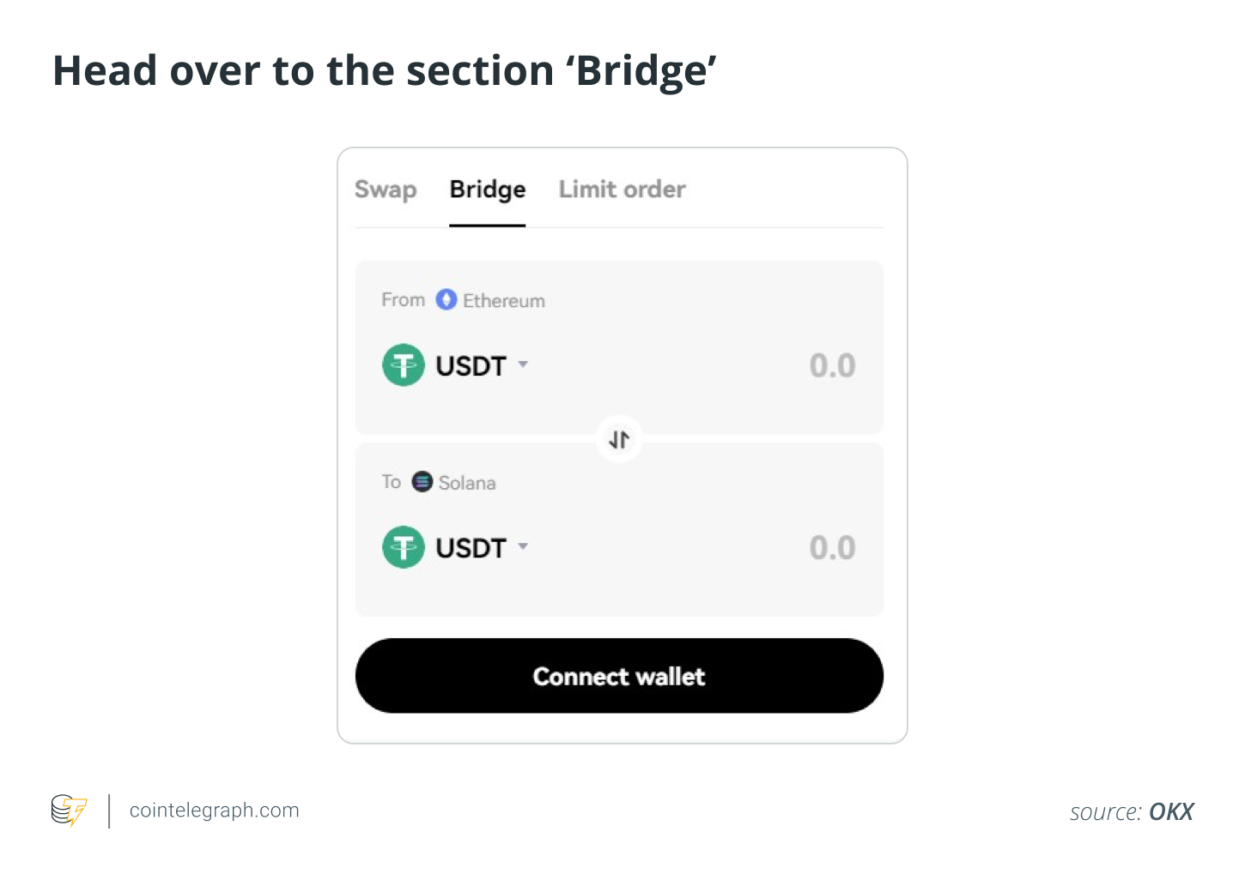Switch to the Limit order tab
Screen dimensions: 1245x880
tap(621, 189)
